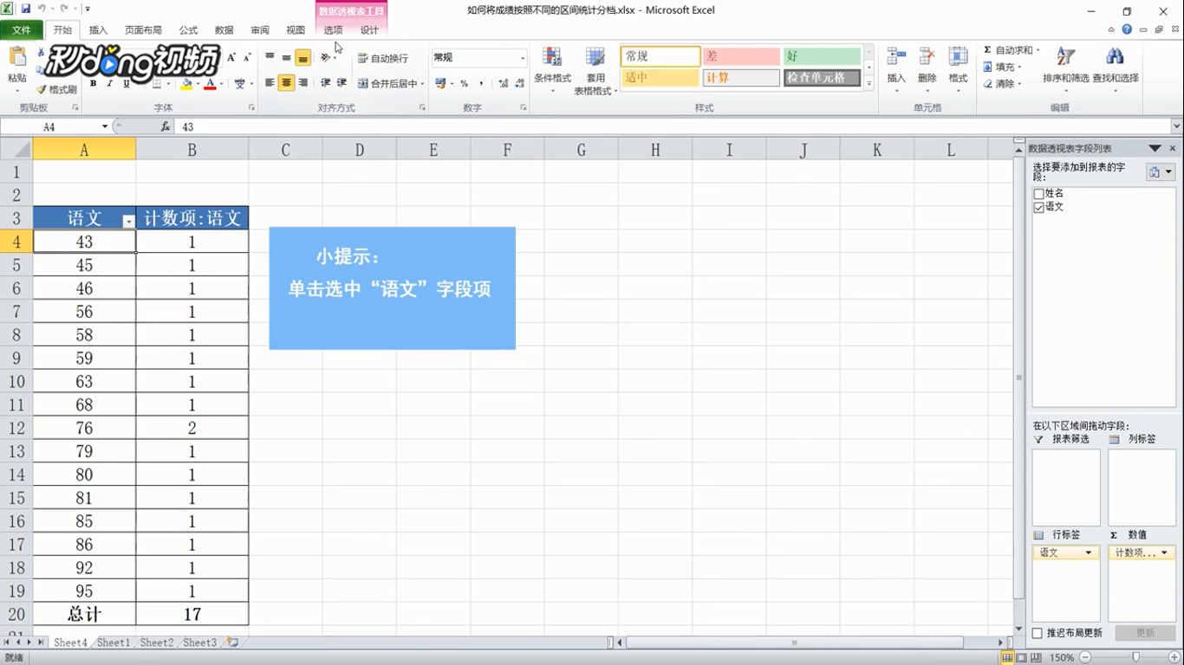Toggle Italic formatting
The height and width of the screenshot is (665, 1184).
(x=109, y=84)
